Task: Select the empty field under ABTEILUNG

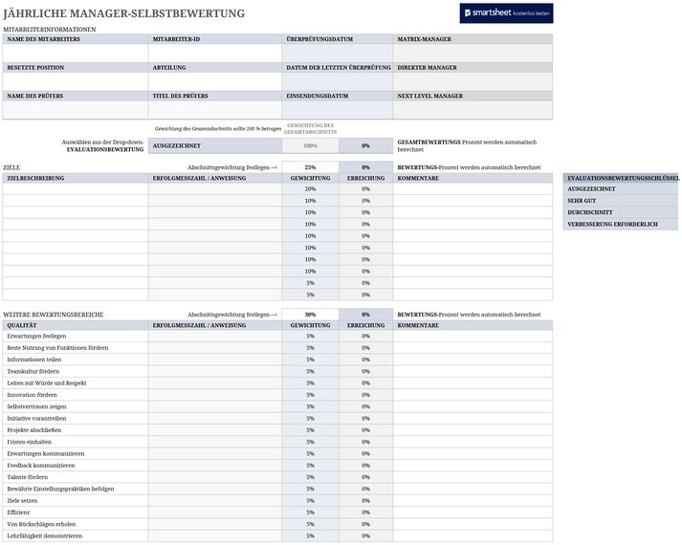Action: coord(215,81)
